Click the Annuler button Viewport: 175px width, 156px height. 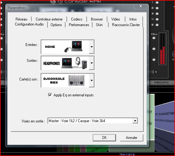point(132,138)
